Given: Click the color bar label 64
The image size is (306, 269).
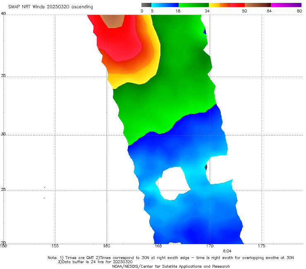Looking at the screenshot, I should tap(269, 11).
